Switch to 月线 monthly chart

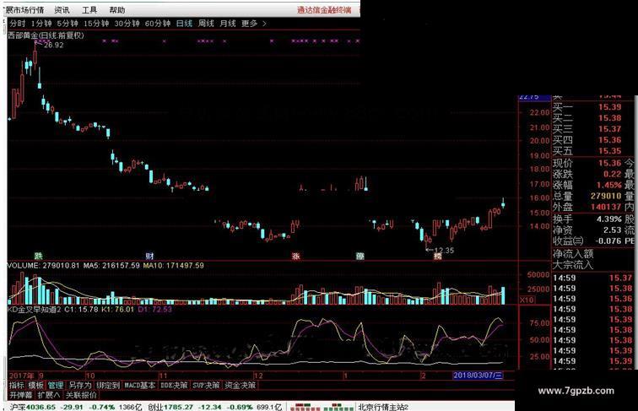228,24
